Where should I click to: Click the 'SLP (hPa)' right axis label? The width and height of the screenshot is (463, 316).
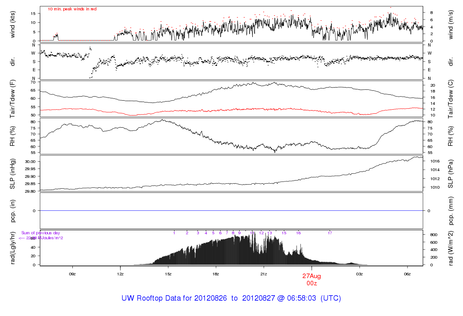coord(450,174)
